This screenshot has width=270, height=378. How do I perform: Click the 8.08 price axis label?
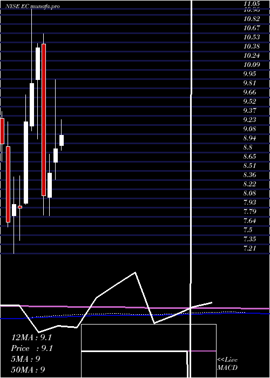click(249, 193)
